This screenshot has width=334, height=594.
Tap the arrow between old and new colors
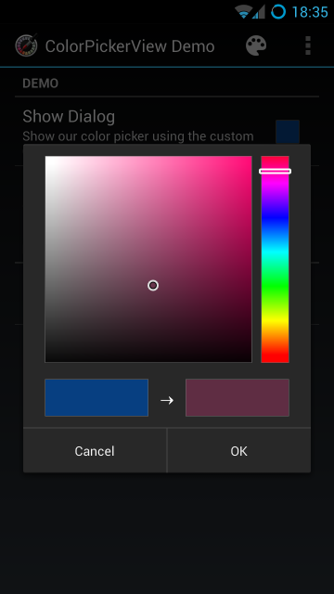tap(167, 400)
